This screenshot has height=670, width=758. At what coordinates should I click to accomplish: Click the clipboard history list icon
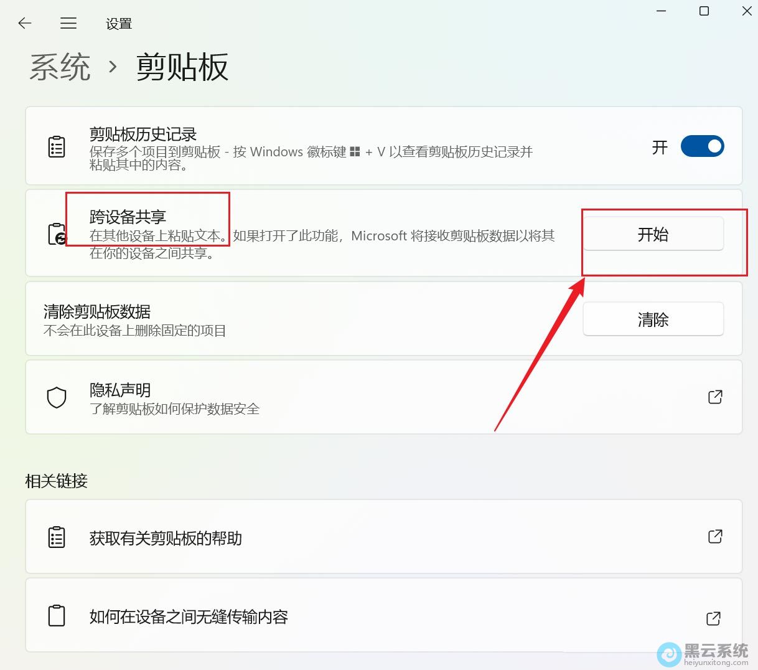(57, 146)
